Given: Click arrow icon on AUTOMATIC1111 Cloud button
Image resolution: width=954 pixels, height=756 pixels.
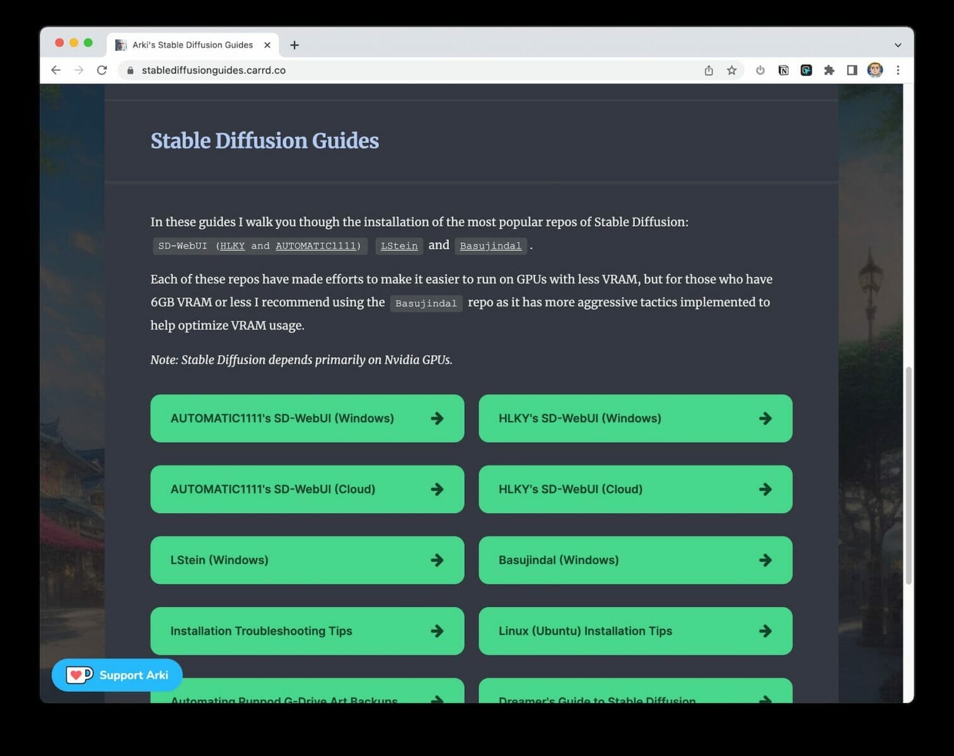Looking at the screenshot, I should [437, 489].
